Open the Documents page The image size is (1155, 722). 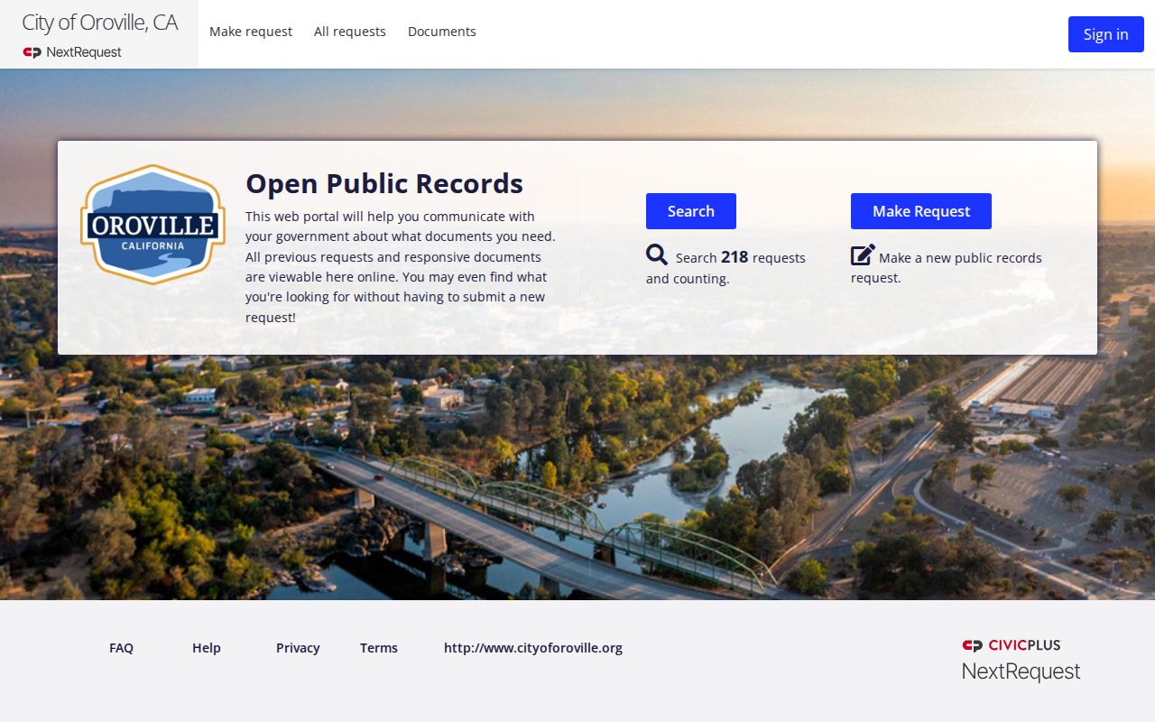(442, 32)
